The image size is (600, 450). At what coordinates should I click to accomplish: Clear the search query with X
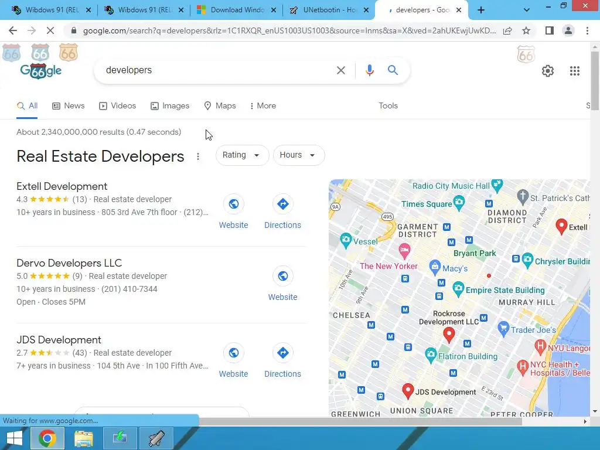(x=340, y=70)
